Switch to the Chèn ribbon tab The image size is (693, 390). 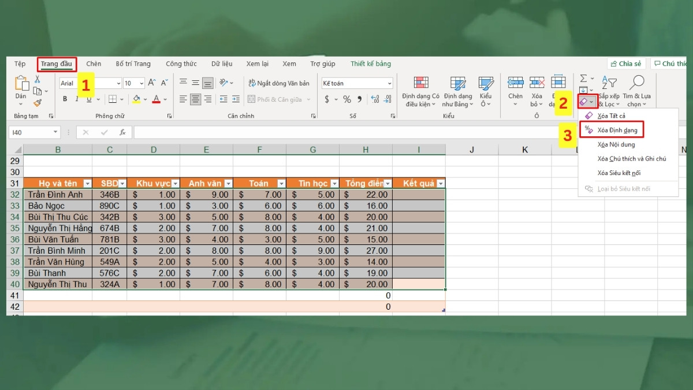94,64
